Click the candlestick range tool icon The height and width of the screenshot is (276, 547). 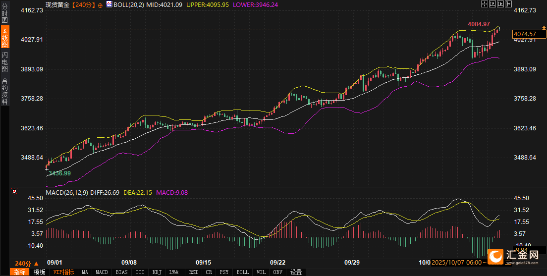point(492,4)
